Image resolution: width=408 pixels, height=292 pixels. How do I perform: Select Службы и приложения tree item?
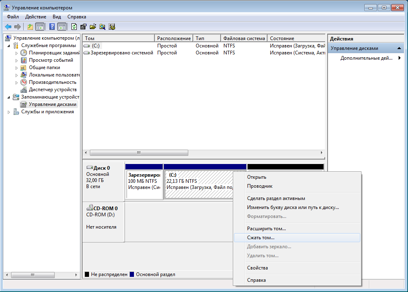tap(47, 112)
